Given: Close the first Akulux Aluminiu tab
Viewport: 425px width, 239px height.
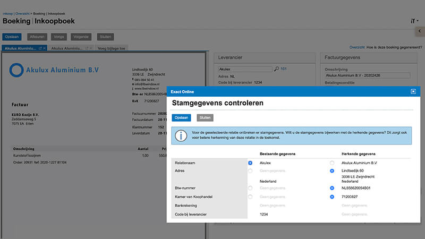Looking at the screenshot, I should pos(45,48).
